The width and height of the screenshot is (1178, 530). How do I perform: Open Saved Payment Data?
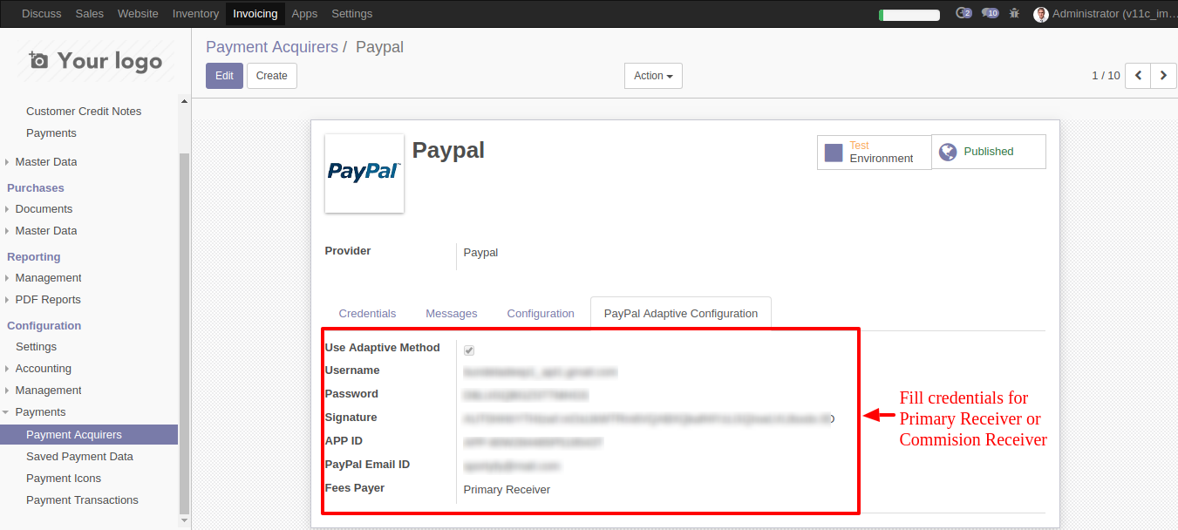(x=79, y=457)
